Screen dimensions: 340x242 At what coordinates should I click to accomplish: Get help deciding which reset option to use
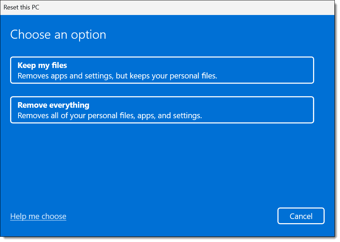pos(38,216)
